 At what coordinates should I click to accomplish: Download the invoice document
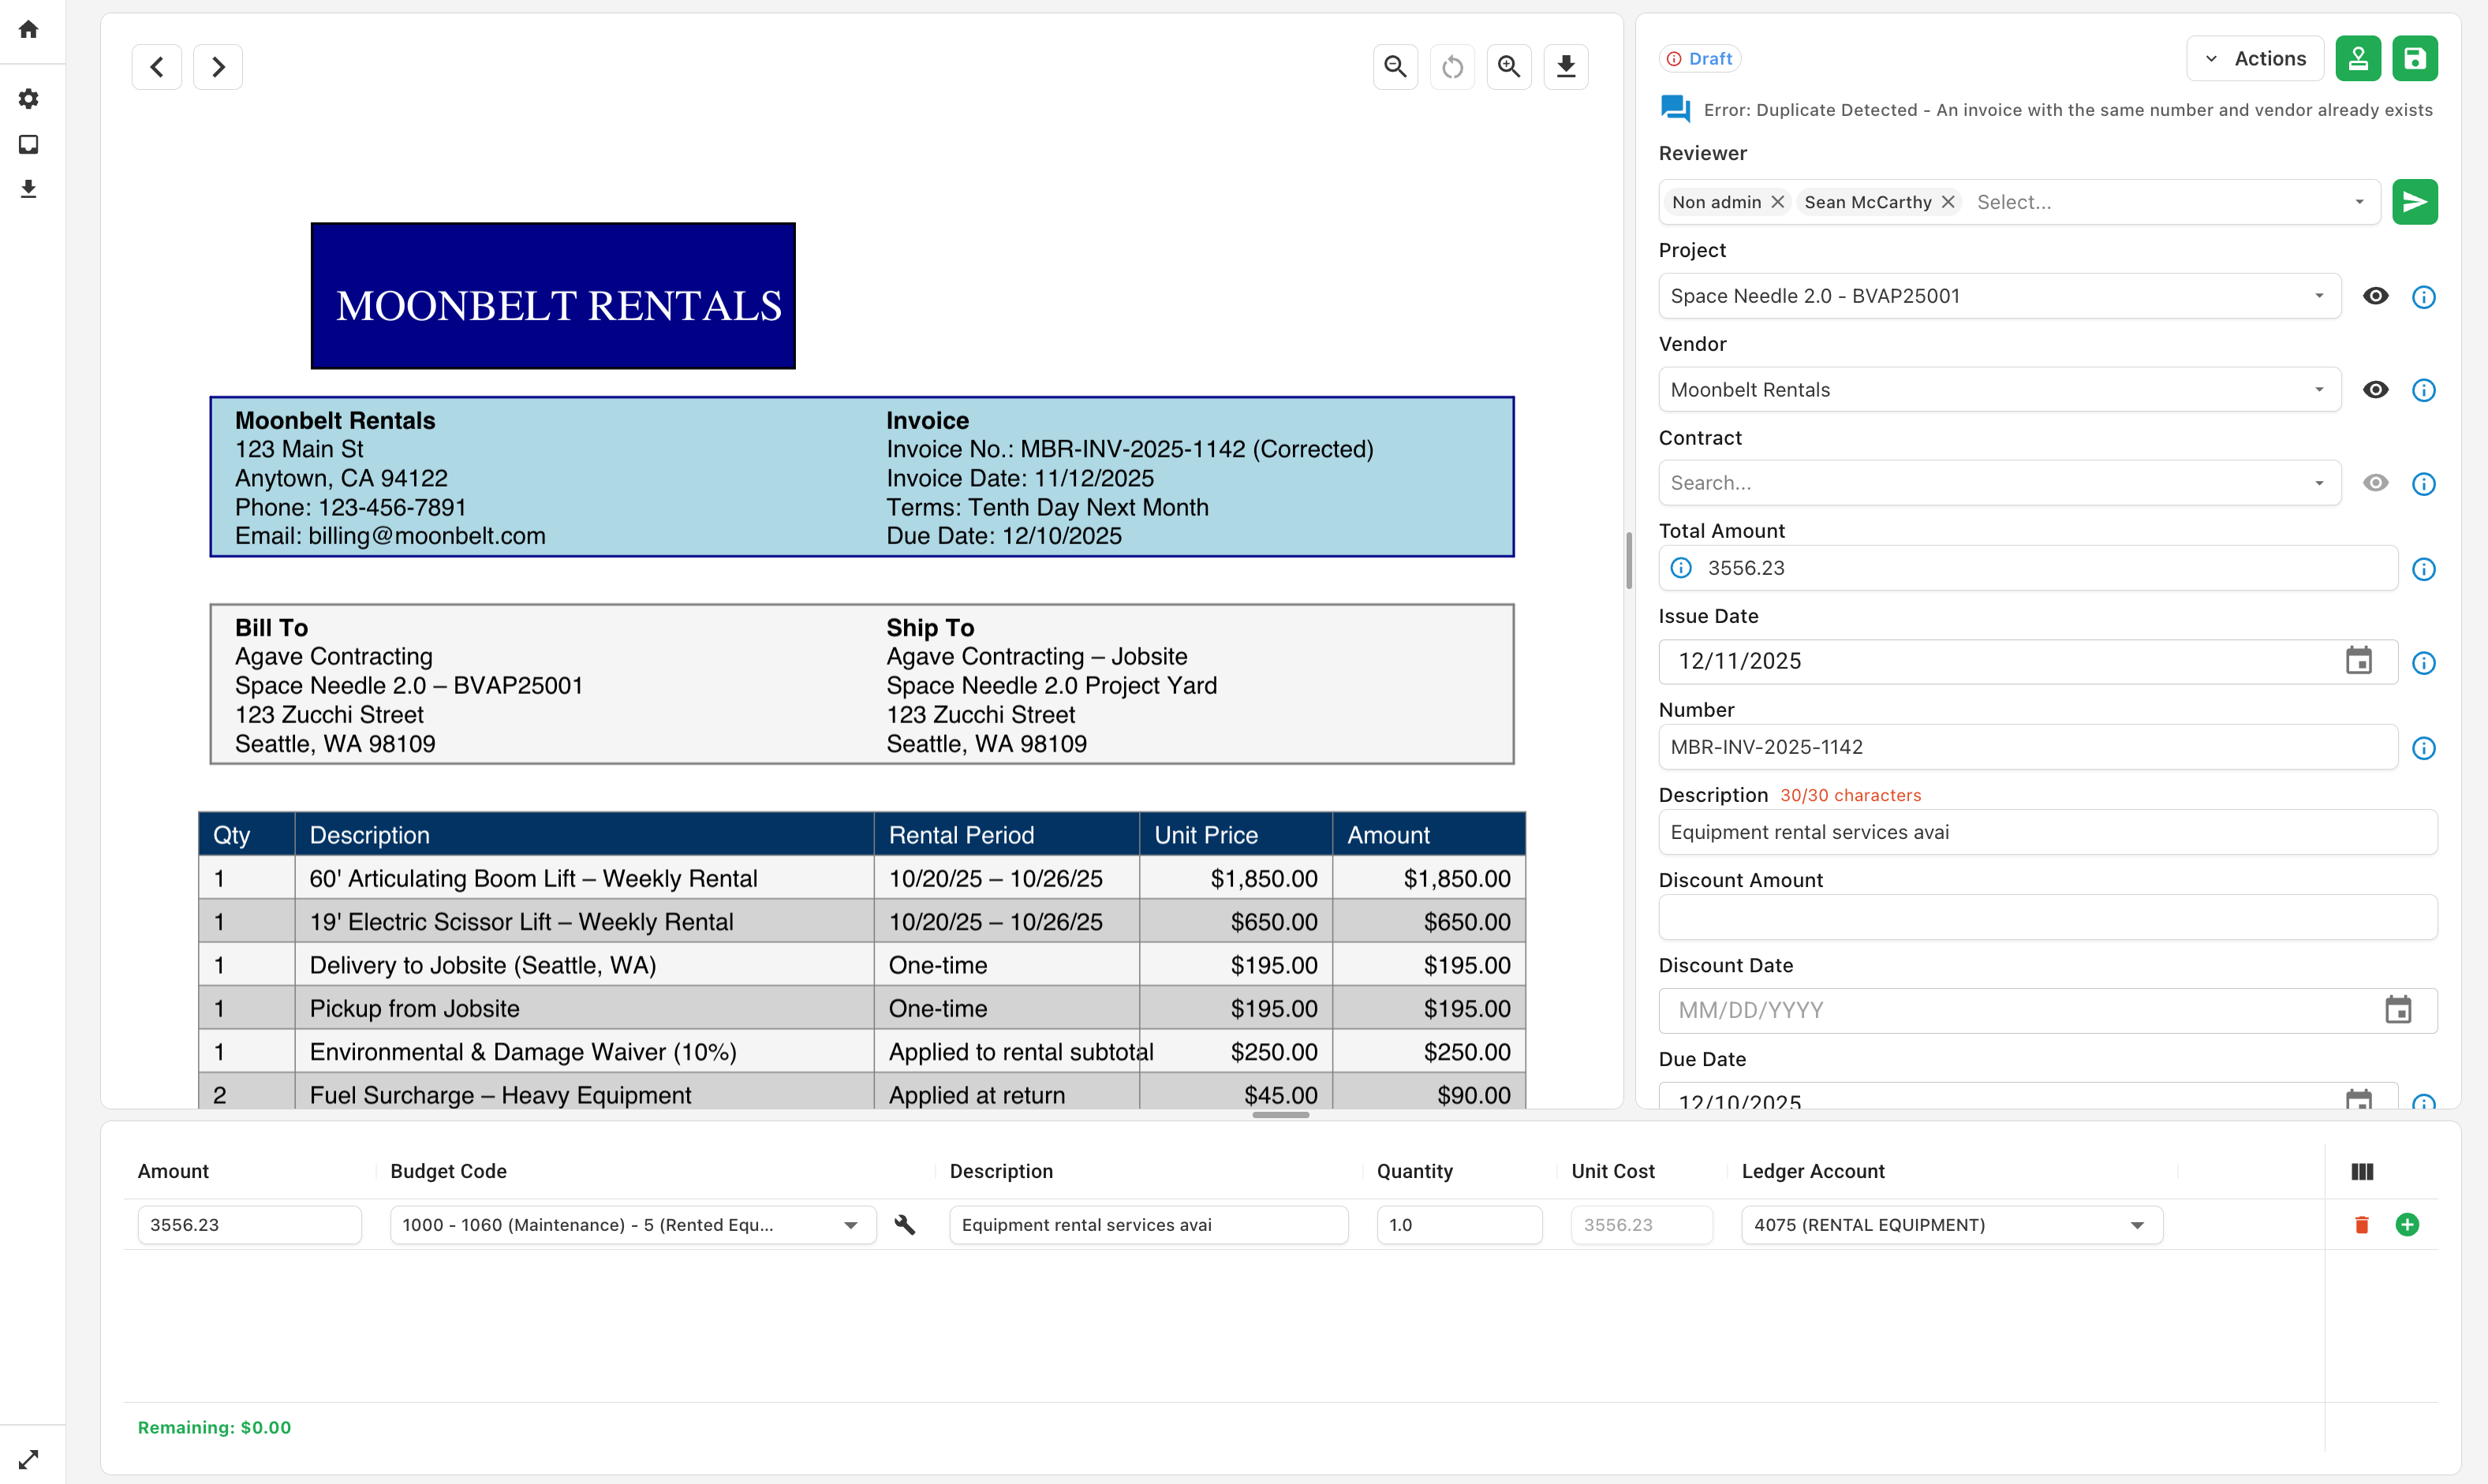point(1566,66)
